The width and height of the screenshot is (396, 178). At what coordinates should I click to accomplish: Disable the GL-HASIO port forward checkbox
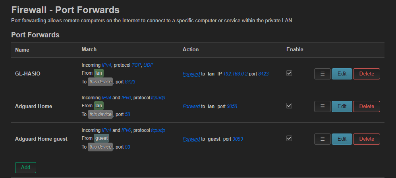click(289, 73)
